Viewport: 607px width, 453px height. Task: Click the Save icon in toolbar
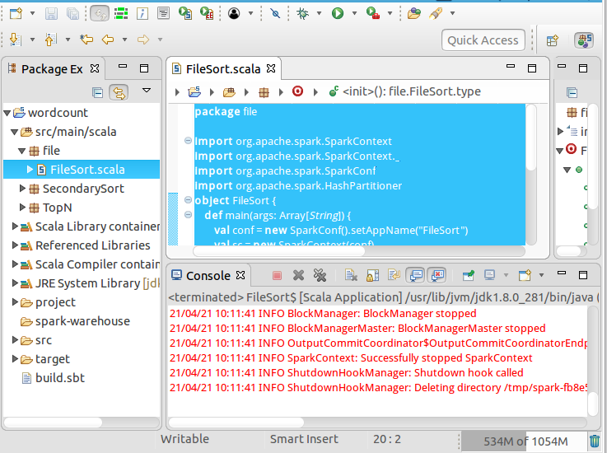coord(51,13)
